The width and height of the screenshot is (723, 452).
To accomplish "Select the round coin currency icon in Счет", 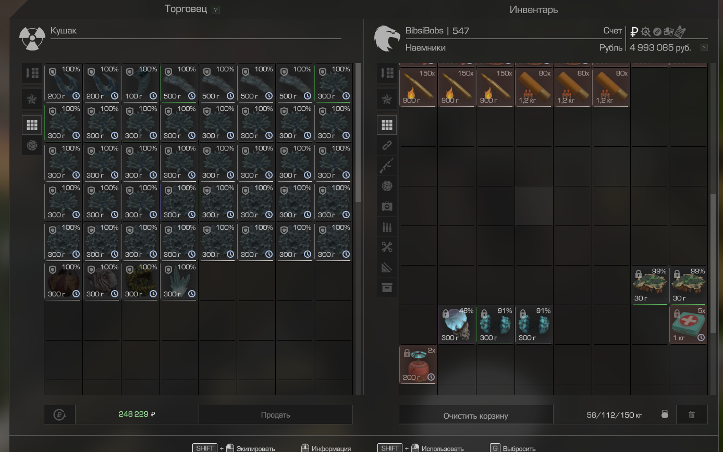I will click(657, 32).
